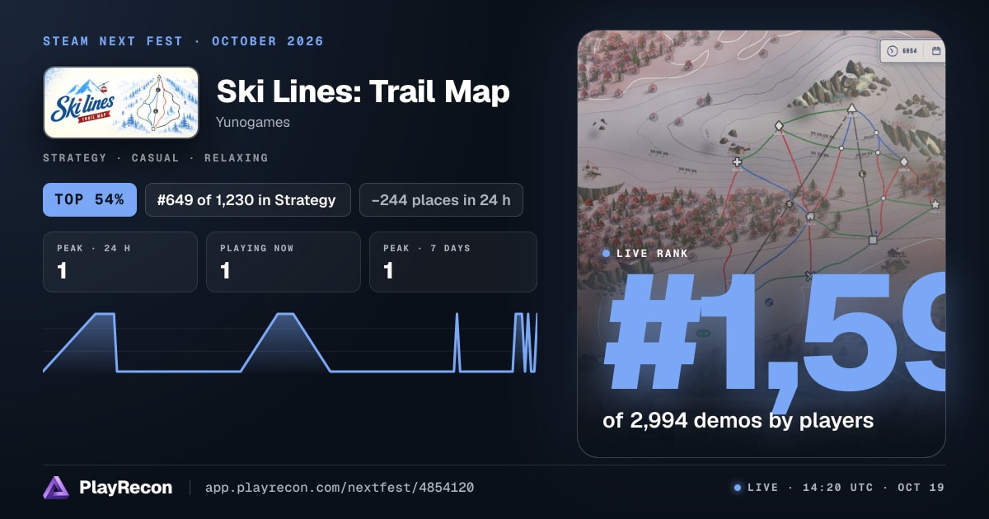Open the Ski Lines game logo thumbnail
This screenshot has height=519, width=989.
pos(121,102)
